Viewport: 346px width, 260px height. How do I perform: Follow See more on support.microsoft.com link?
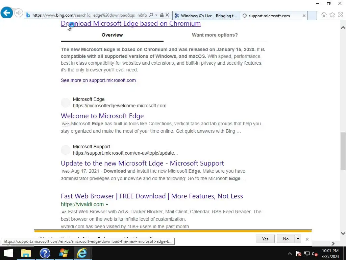[98, 80]
